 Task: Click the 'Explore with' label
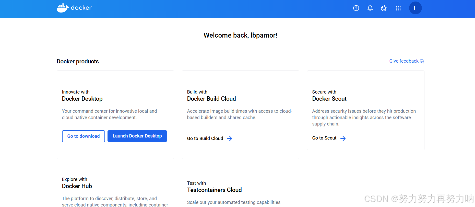tap(75, 179)
